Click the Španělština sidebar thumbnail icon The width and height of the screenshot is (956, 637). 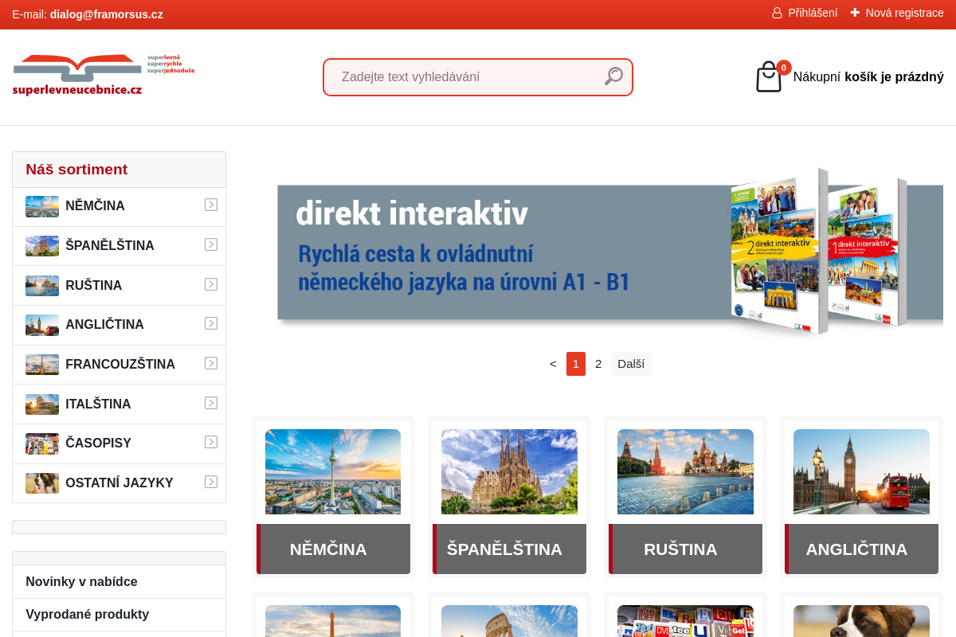tap(42, 246)
